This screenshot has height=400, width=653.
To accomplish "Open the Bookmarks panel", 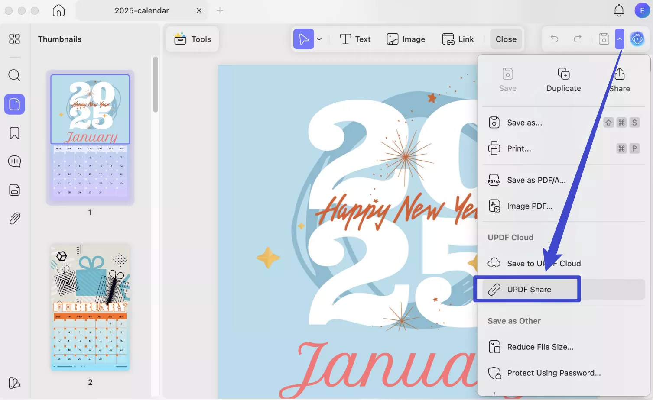I will tap(14, 133).
